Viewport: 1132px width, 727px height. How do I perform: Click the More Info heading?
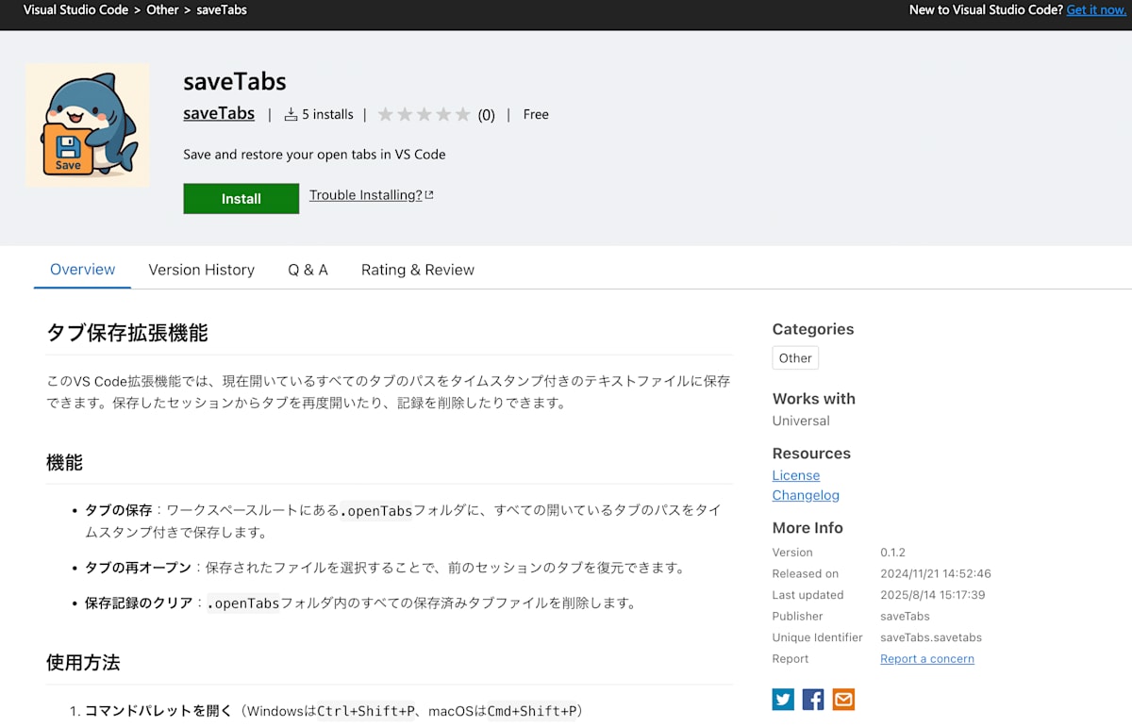coord(807,528)
